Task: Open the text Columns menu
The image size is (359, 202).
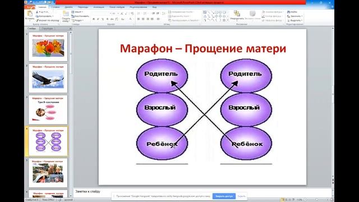Action: (x=158, y=19)
